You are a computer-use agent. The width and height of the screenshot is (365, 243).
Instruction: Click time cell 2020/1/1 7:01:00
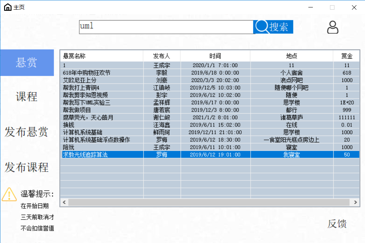tap(215, 65)
